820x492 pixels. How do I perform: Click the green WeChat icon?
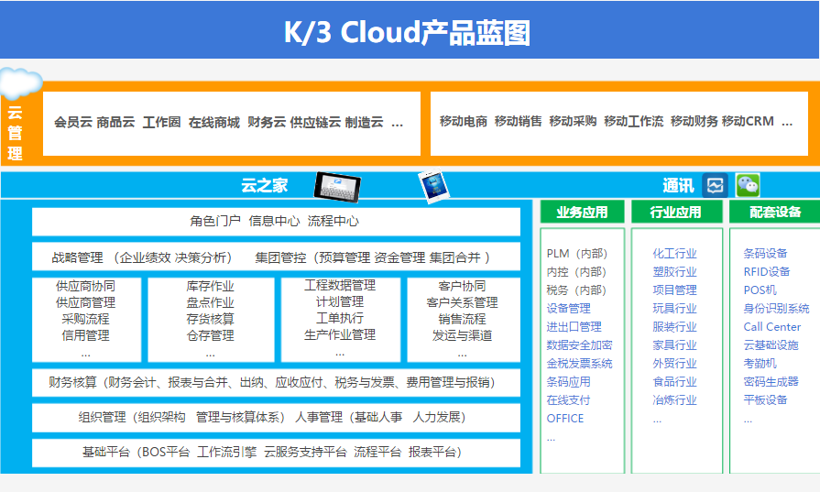pos(748,185)
